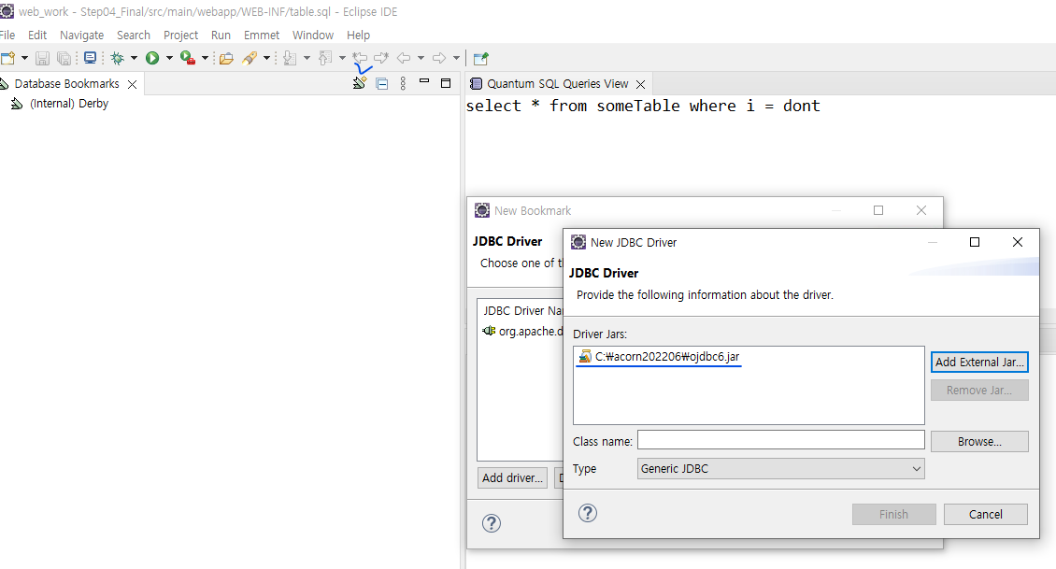This screenshot has width=1056, height=569.
Task: Click the Save icon in toolbar
Action: tap(42, 59)
